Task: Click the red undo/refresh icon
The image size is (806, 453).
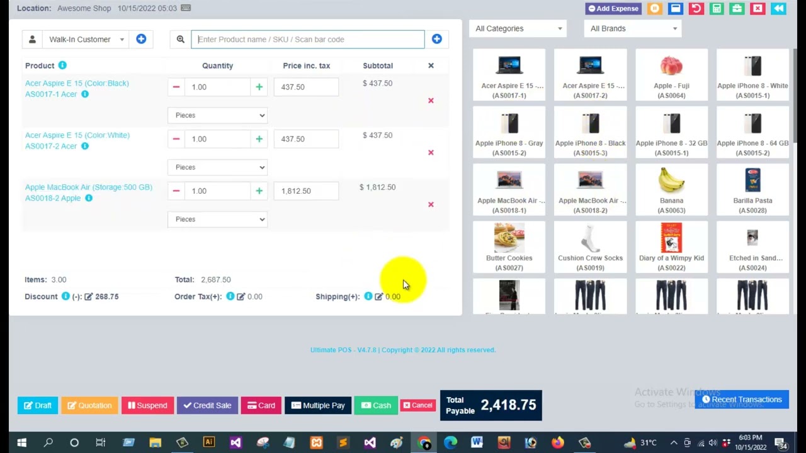Action: (x=696, y=8)
